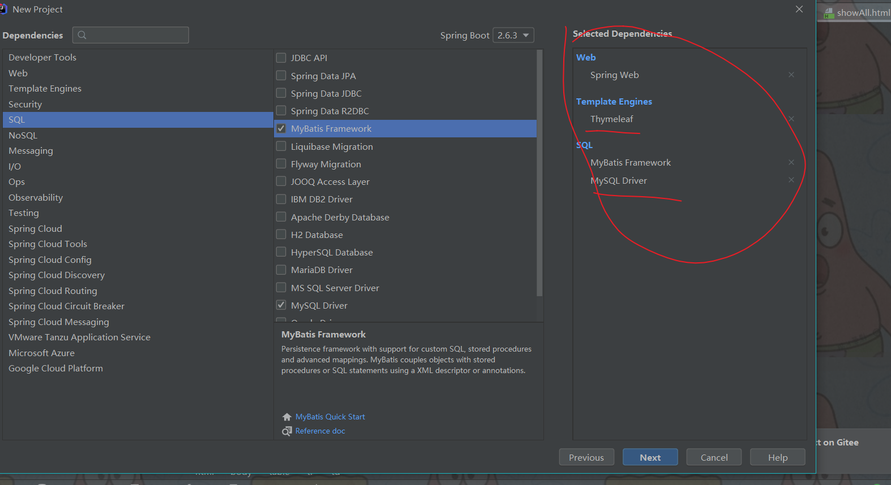Enable Flyway Migration checkbox
This screenshot has width=891, height=485.
[x=281, y=163]
